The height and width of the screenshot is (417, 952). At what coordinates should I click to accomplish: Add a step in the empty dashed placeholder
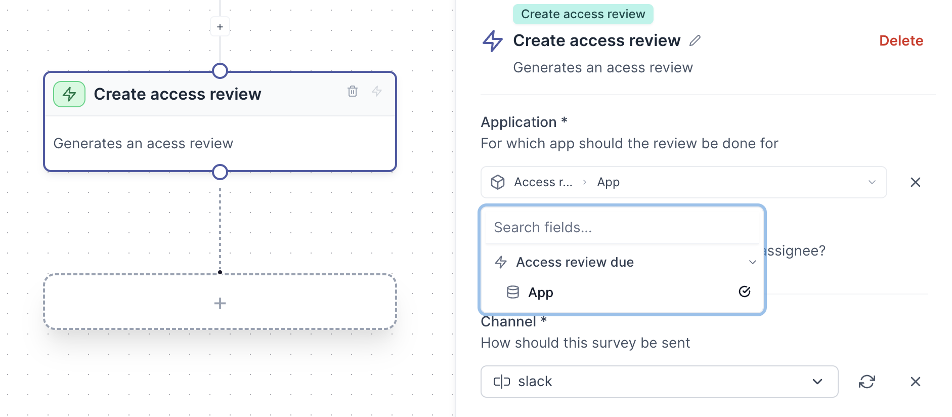[220, 303]
